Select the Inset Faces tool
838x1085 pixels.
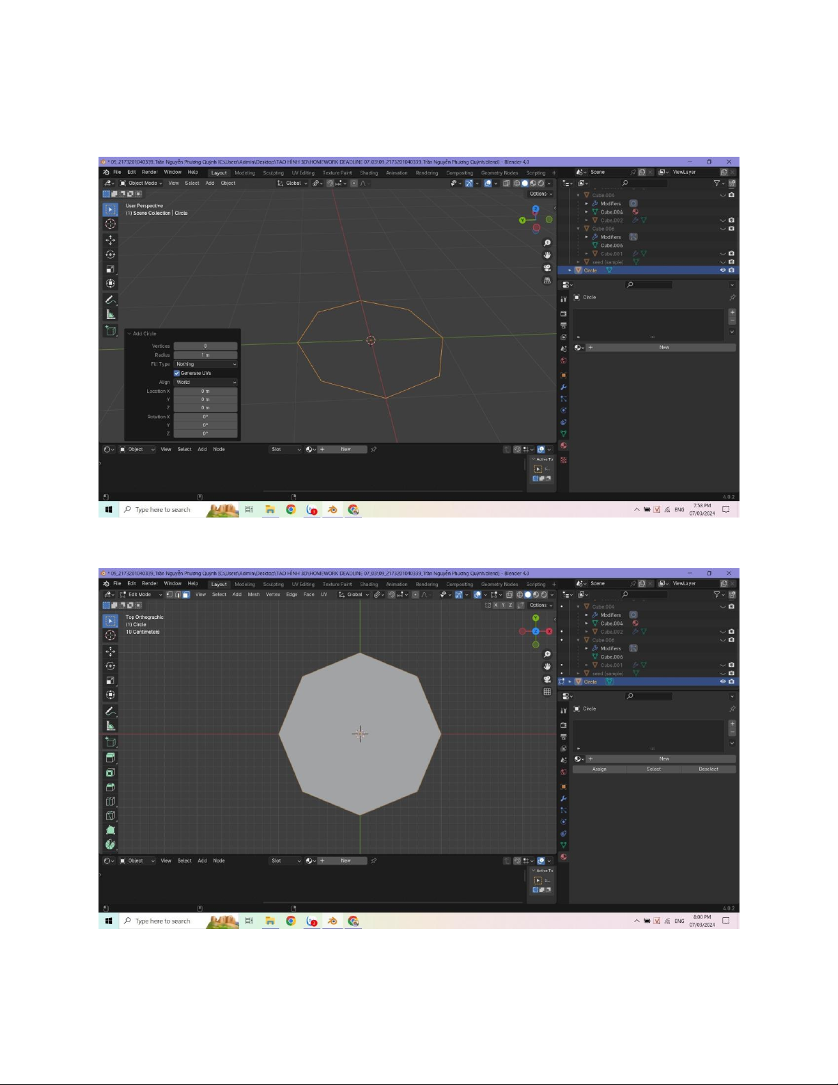tap(110, 772)
